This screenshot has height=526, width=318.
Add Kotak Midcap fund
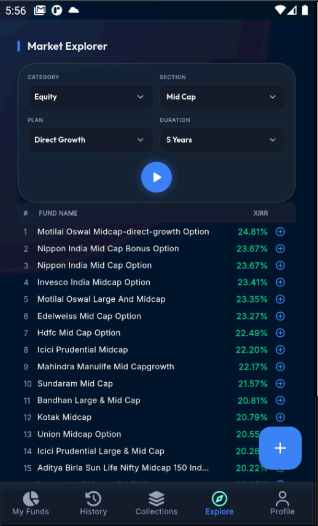280,417
